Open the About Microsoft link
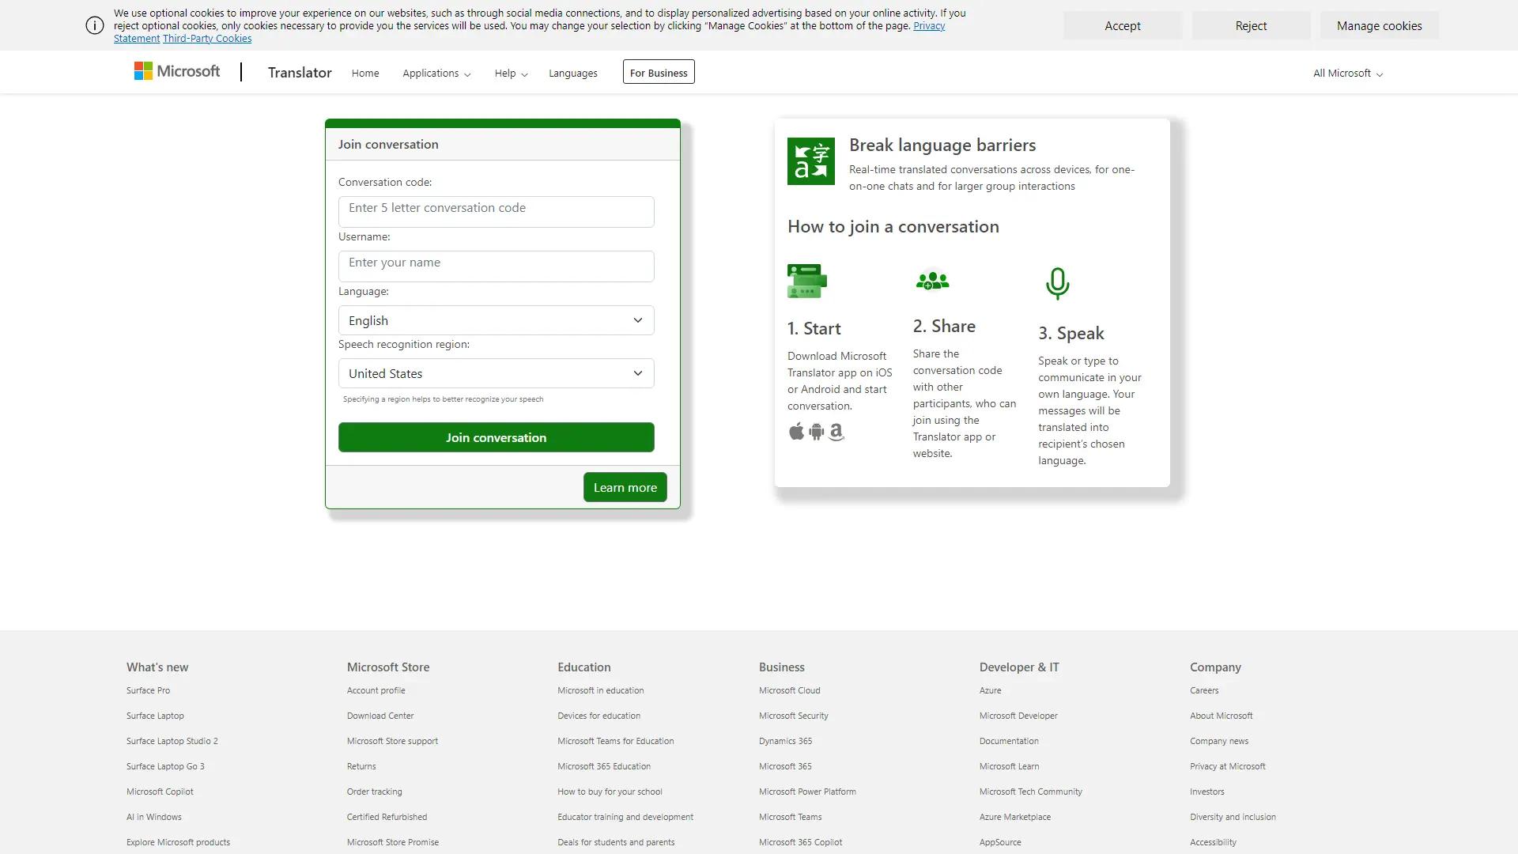1518x854 pixels. (x=1222, y=716)
